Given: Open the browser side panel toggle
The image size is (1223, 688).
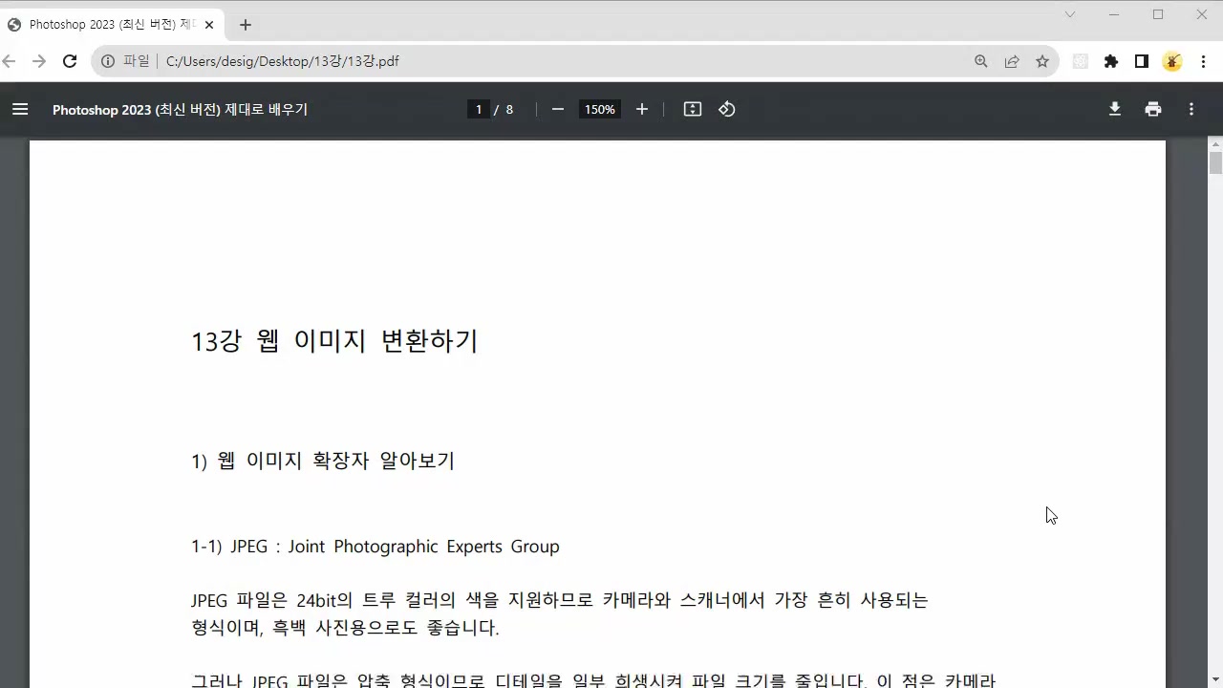Looking at the screenshot, I should tap(1141, 61).
